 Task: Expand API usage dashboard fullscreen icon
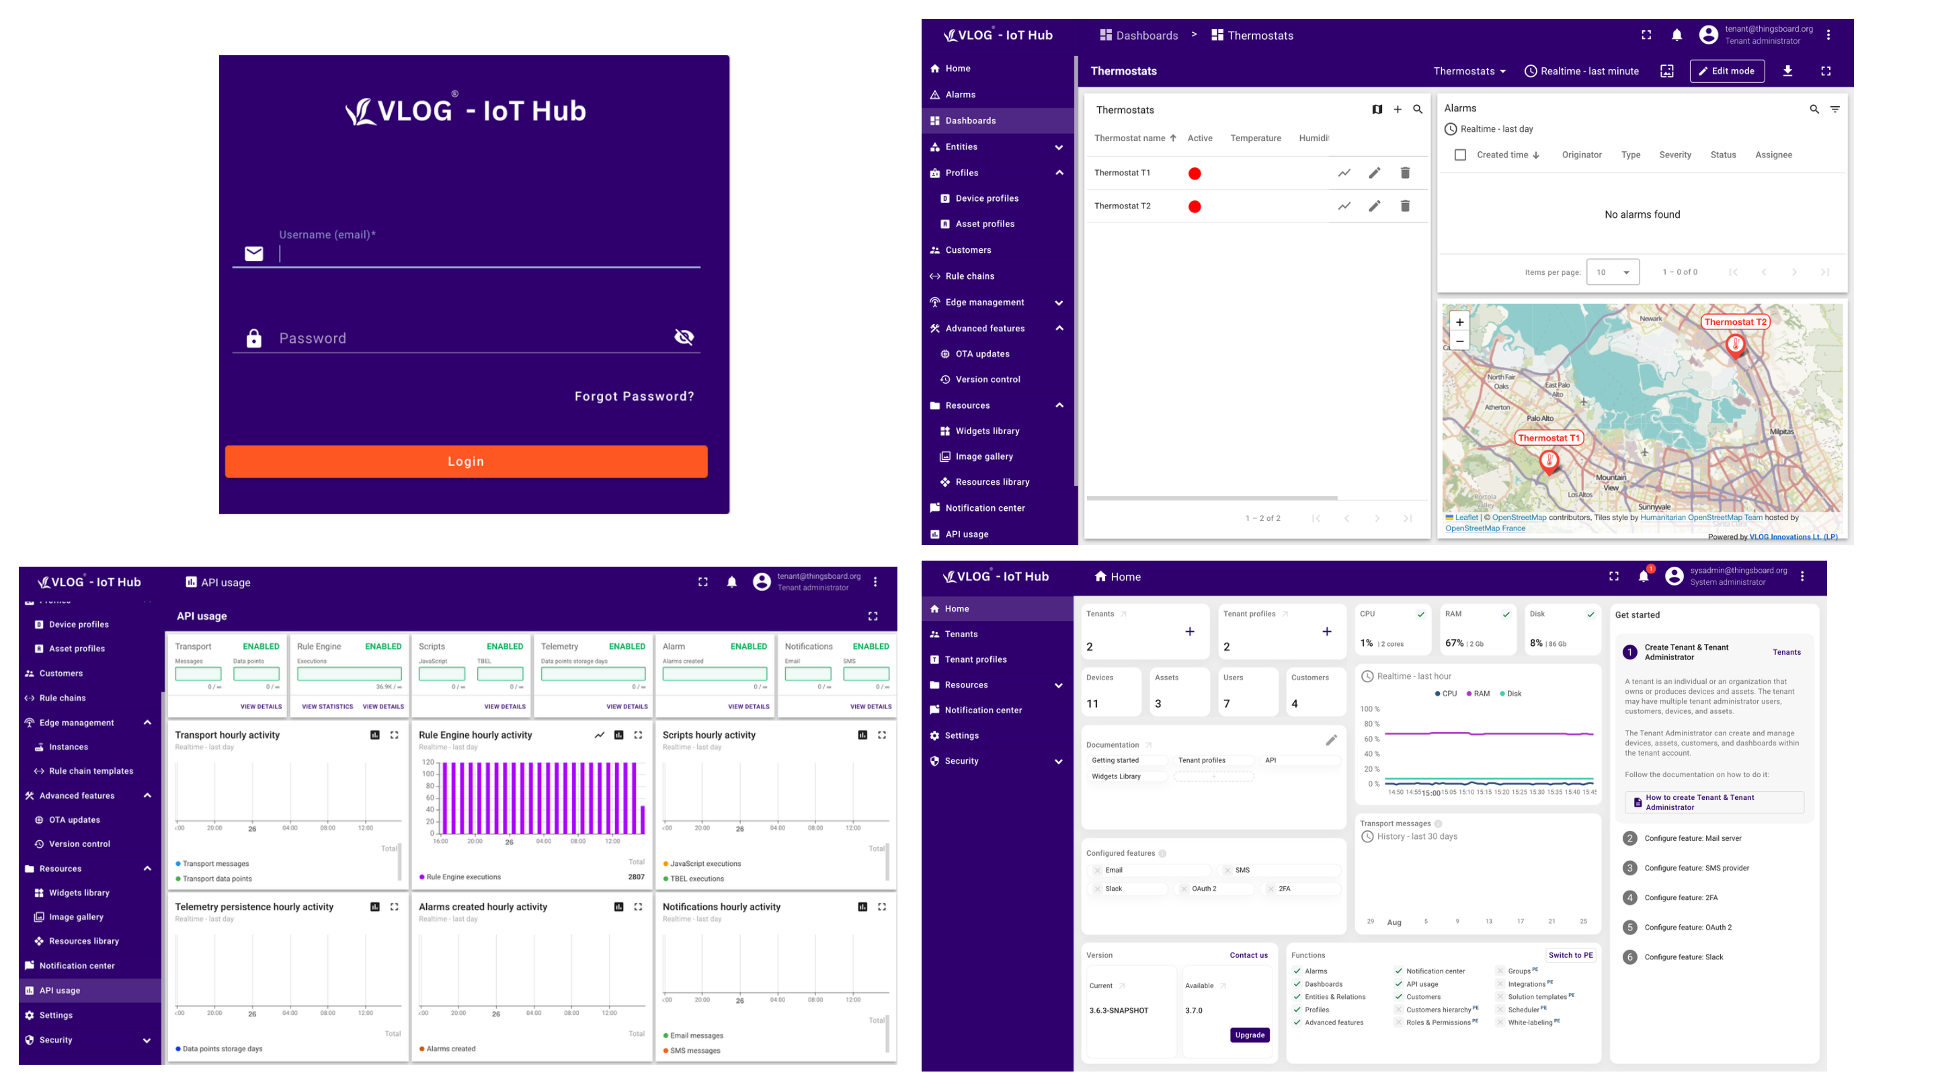[x=873, y=616]
